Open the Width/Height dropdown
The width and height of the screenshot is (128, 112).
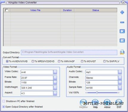[x=55, y=88]
